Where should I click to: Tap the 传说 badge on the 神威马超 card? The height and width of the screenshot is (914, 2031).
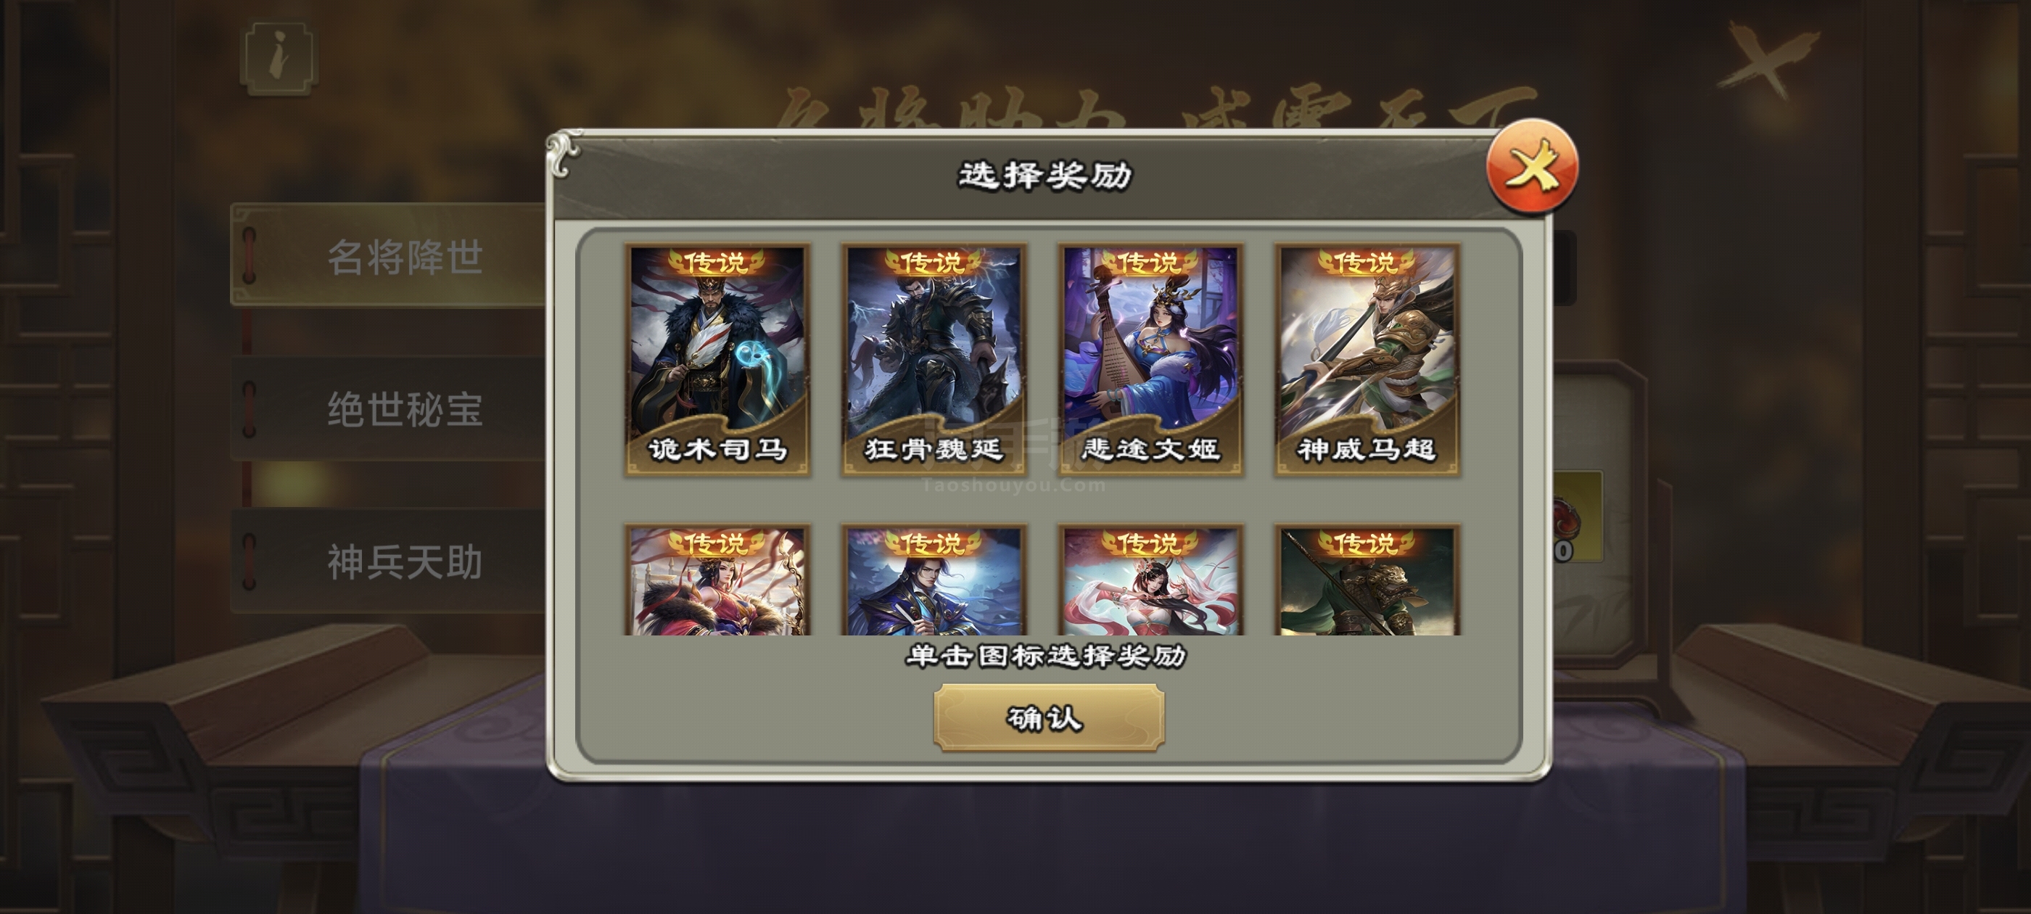[x=1367, y=262]
